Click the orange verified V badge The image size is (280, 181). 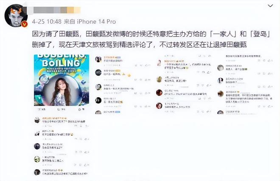point(24,24)
